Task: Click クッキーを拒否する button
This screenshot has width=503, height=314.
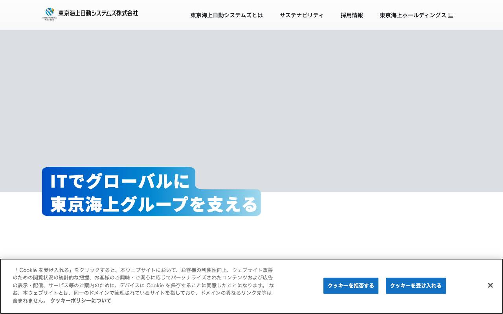Action: click(351, 286)
